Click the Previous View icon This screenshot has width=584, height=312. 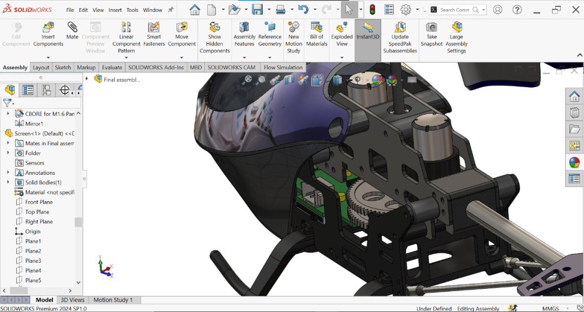[x=275, y=79]
